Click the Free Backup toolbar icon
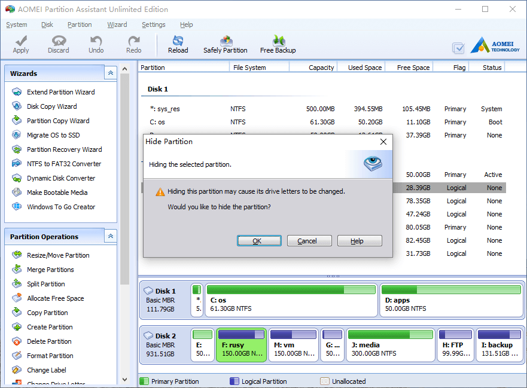 click(x=278, y=44)
